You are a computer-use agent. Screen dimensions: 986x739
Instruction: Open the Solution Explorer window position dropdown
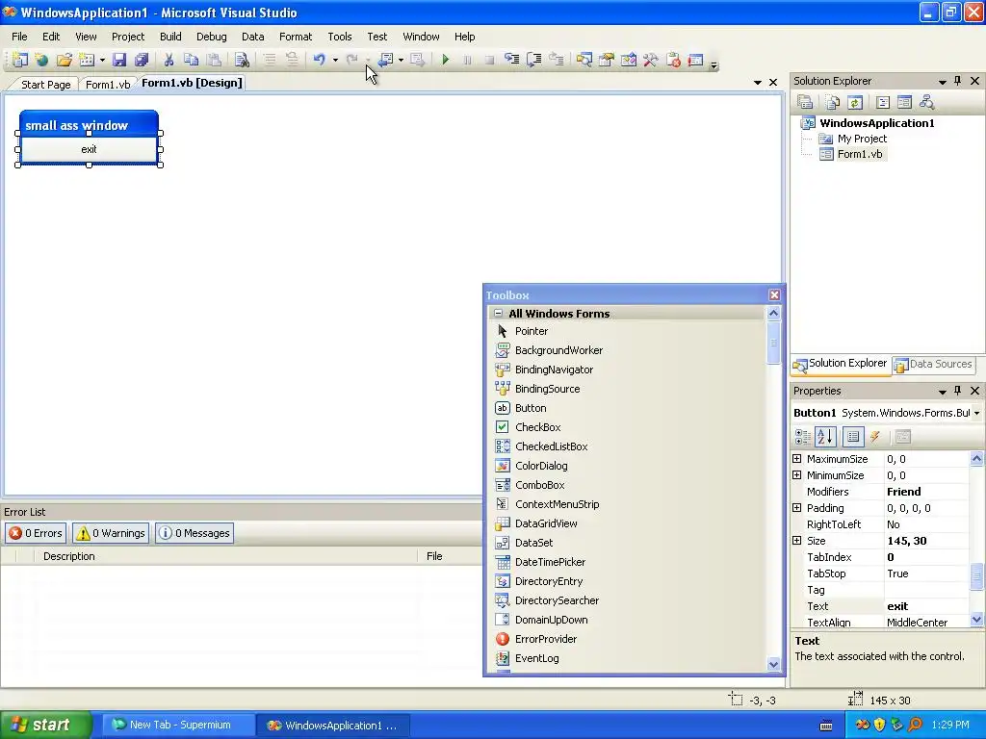tap(942, 81)
